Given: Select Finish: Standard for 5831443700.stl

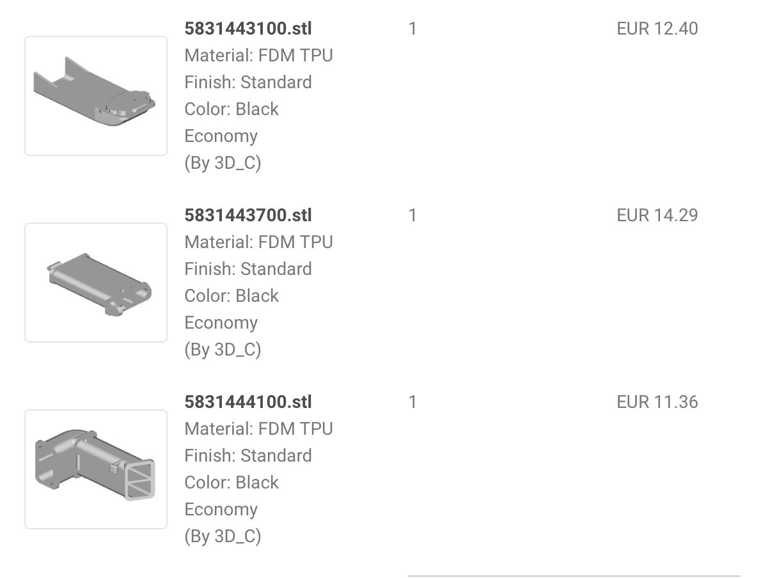Looking at the screenshot, I should pyautogui.click(x=248, y=269).
